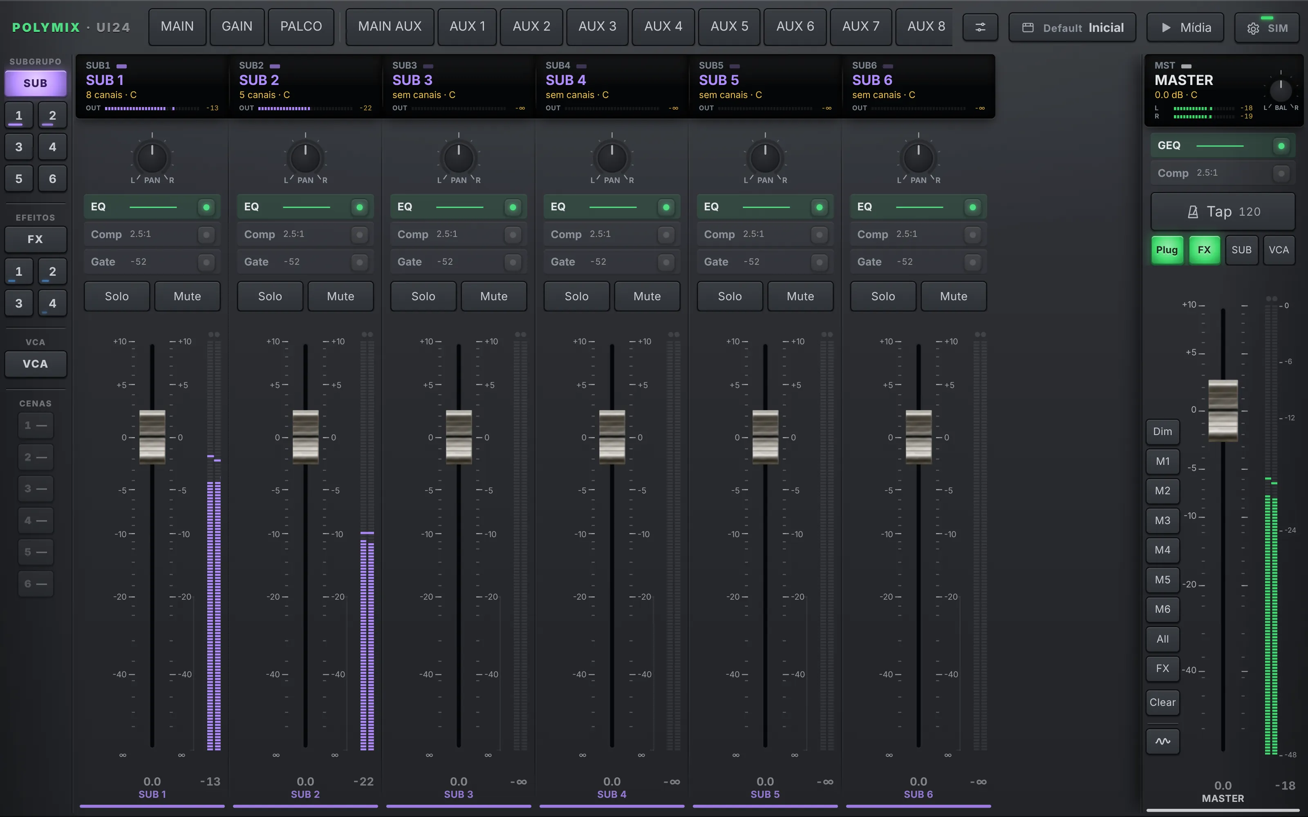The image size is (1308, 817).
Task: Click the Dim button on the master
Action: point(1162,431)
